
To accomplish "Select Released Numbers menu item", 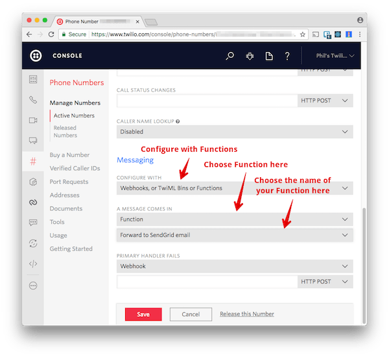I will 65,131.
